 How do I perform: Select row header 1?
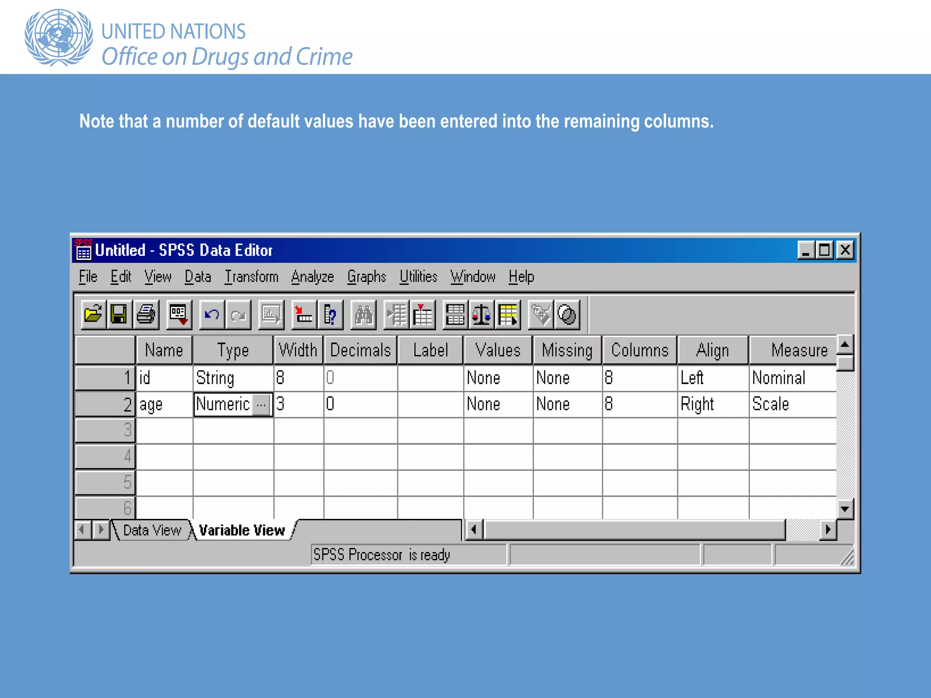pos(105,378)
